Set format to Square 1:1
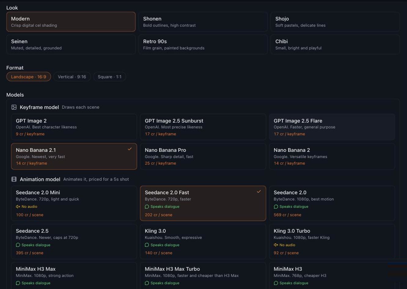 click(110, 77)
